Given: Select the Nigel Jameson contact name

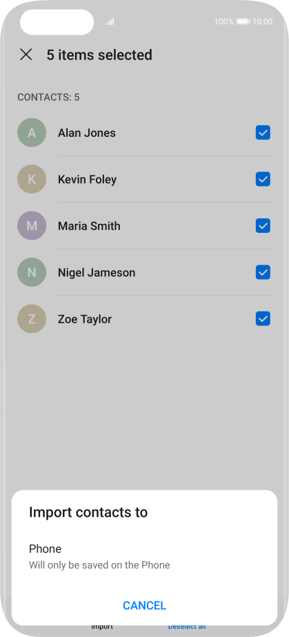Looking at the screenshot, I should pos(97,273).
